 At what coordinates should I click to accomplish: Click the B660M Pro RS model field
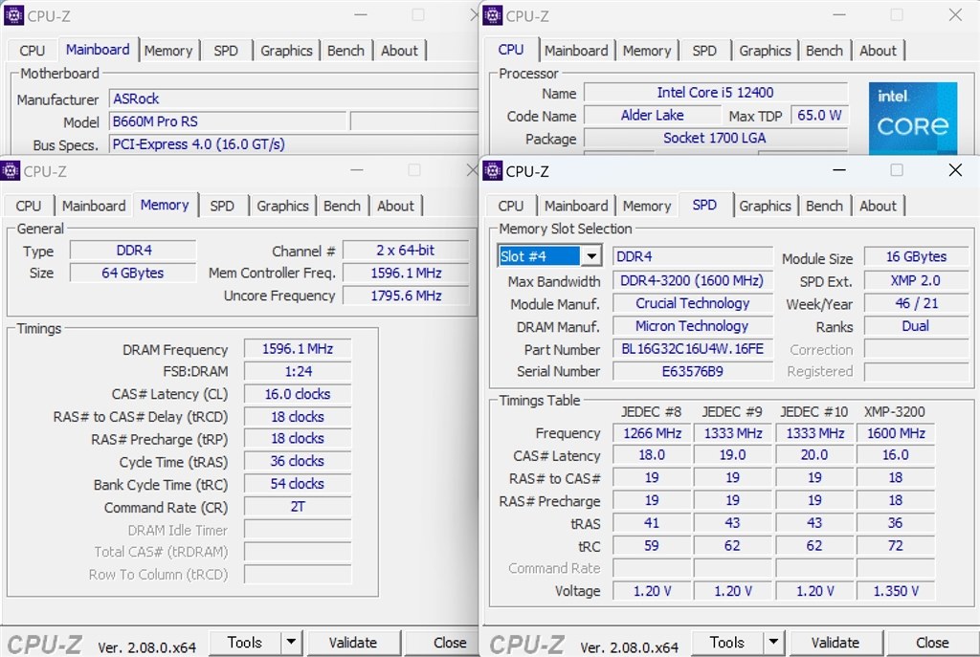coord(228,121)
